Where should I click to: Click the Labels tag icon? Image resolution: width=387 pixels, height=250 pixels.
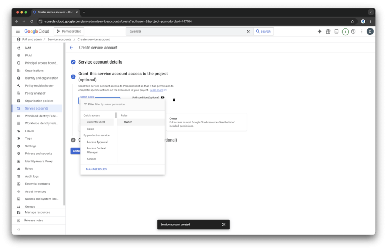[19, 131]
